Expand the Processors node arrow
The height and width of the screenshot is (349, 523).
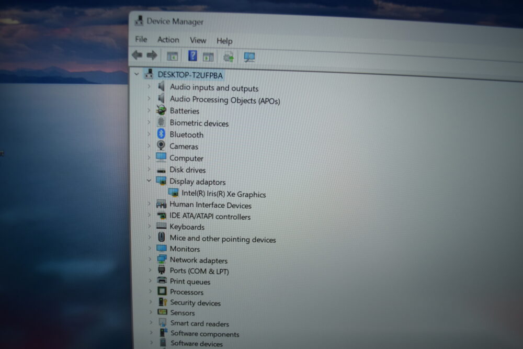click(x=150, y=291)
